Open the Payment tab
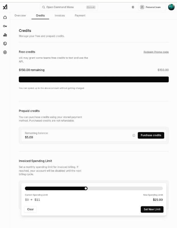The width and height of the screenshot is (177, 228). (x=80, y=15)
